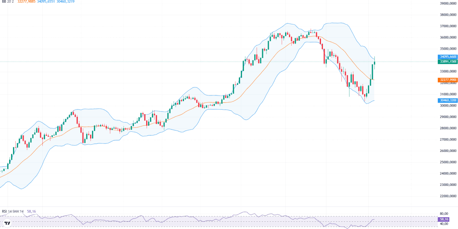Click the 39000,0000 price scale mark

coord(448,3)
